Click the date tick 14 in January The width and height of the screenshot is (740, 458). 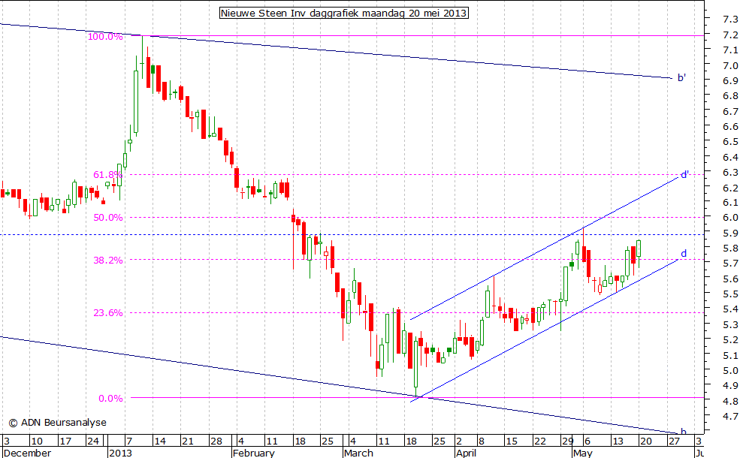160,441
